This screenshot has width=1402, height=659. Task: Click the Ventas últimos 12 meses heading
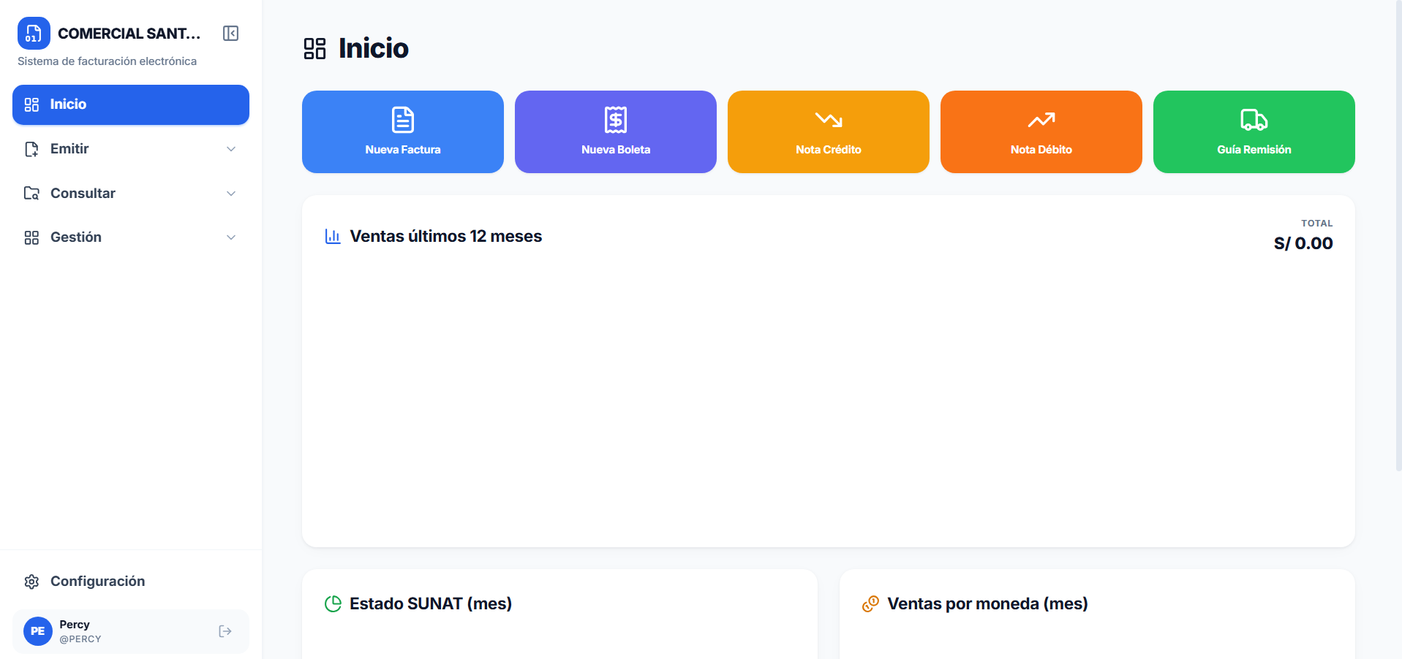(x=446, y=236)
